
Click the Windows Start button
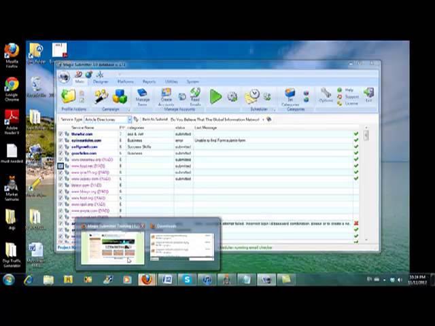click(9, 280)
